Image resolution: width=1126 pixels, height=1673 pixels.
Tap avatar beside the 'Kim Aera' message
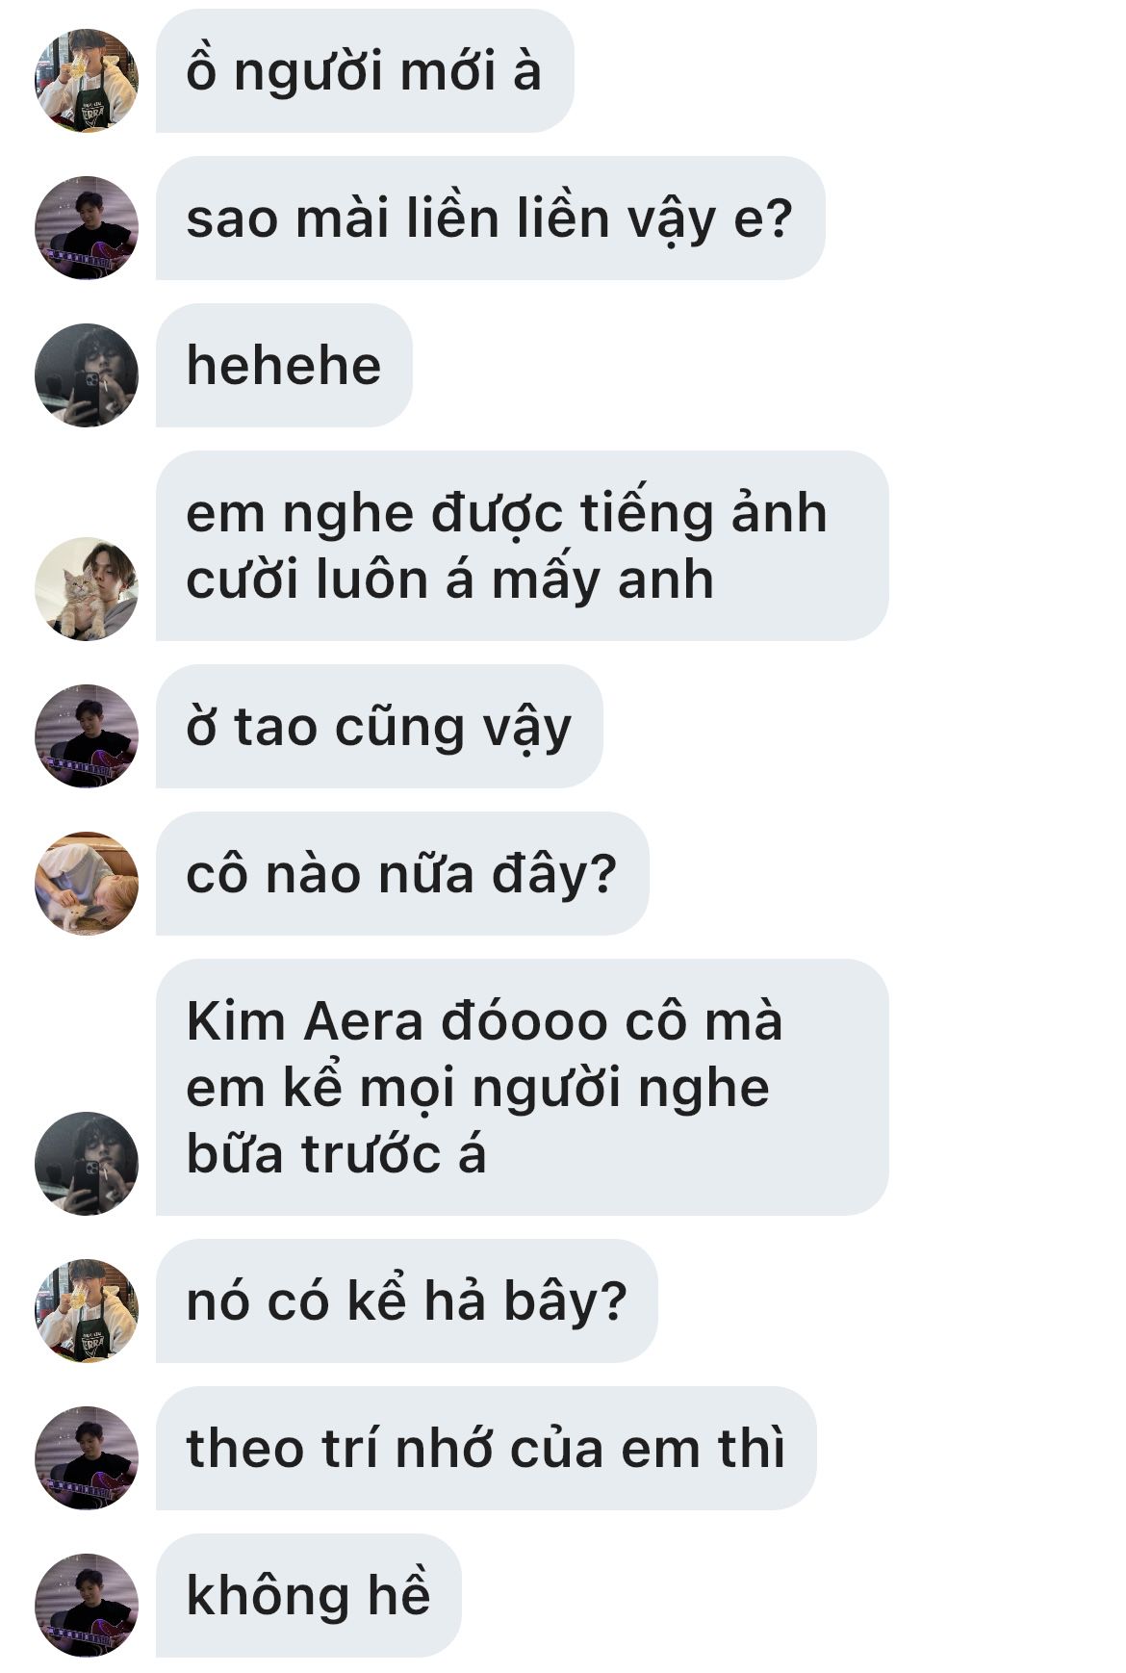87,1163
